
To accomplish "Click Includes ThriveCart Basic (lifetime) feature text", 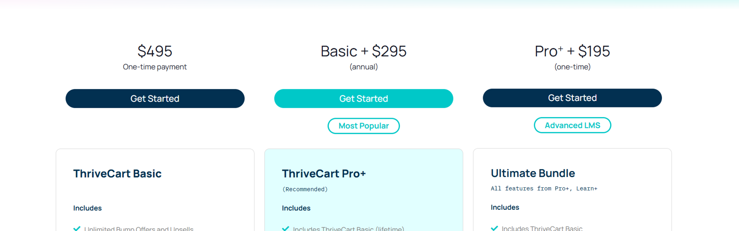I will (x=348, y=229).
